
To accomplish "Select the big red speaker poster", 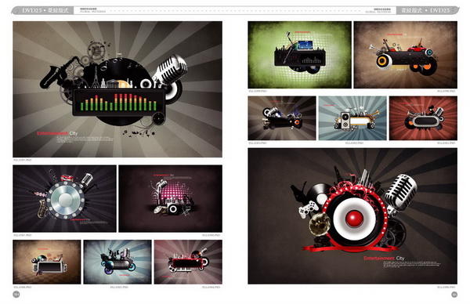I will point(352,216).
